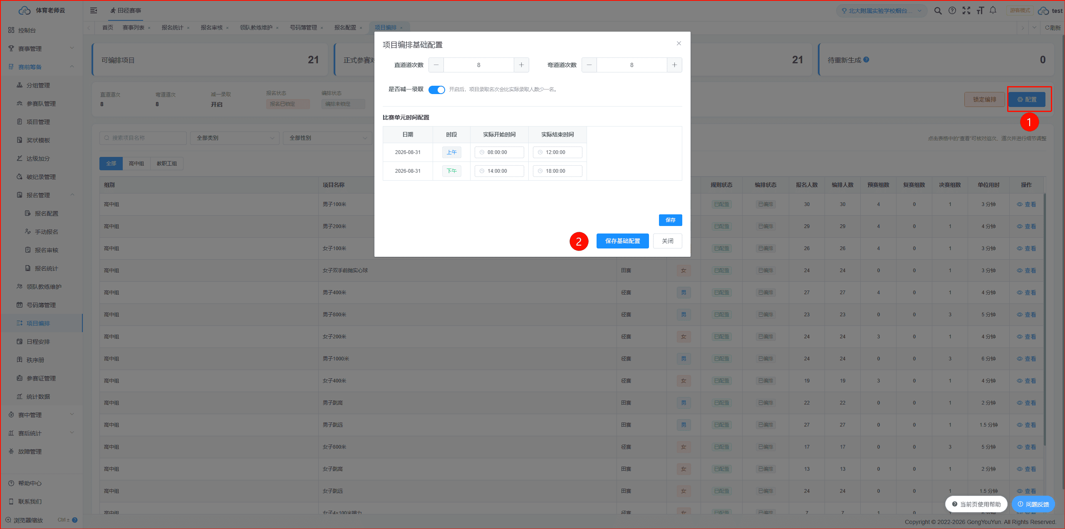Open the tab list dropdown chevron
Screen dimensions: 1065x529
pyautogui.click(x=1034, y=28)
